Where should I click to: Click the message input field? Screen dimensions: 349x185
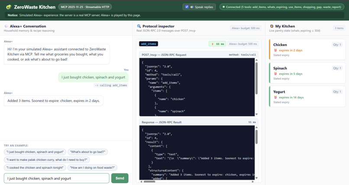click(x=57, y=179)
